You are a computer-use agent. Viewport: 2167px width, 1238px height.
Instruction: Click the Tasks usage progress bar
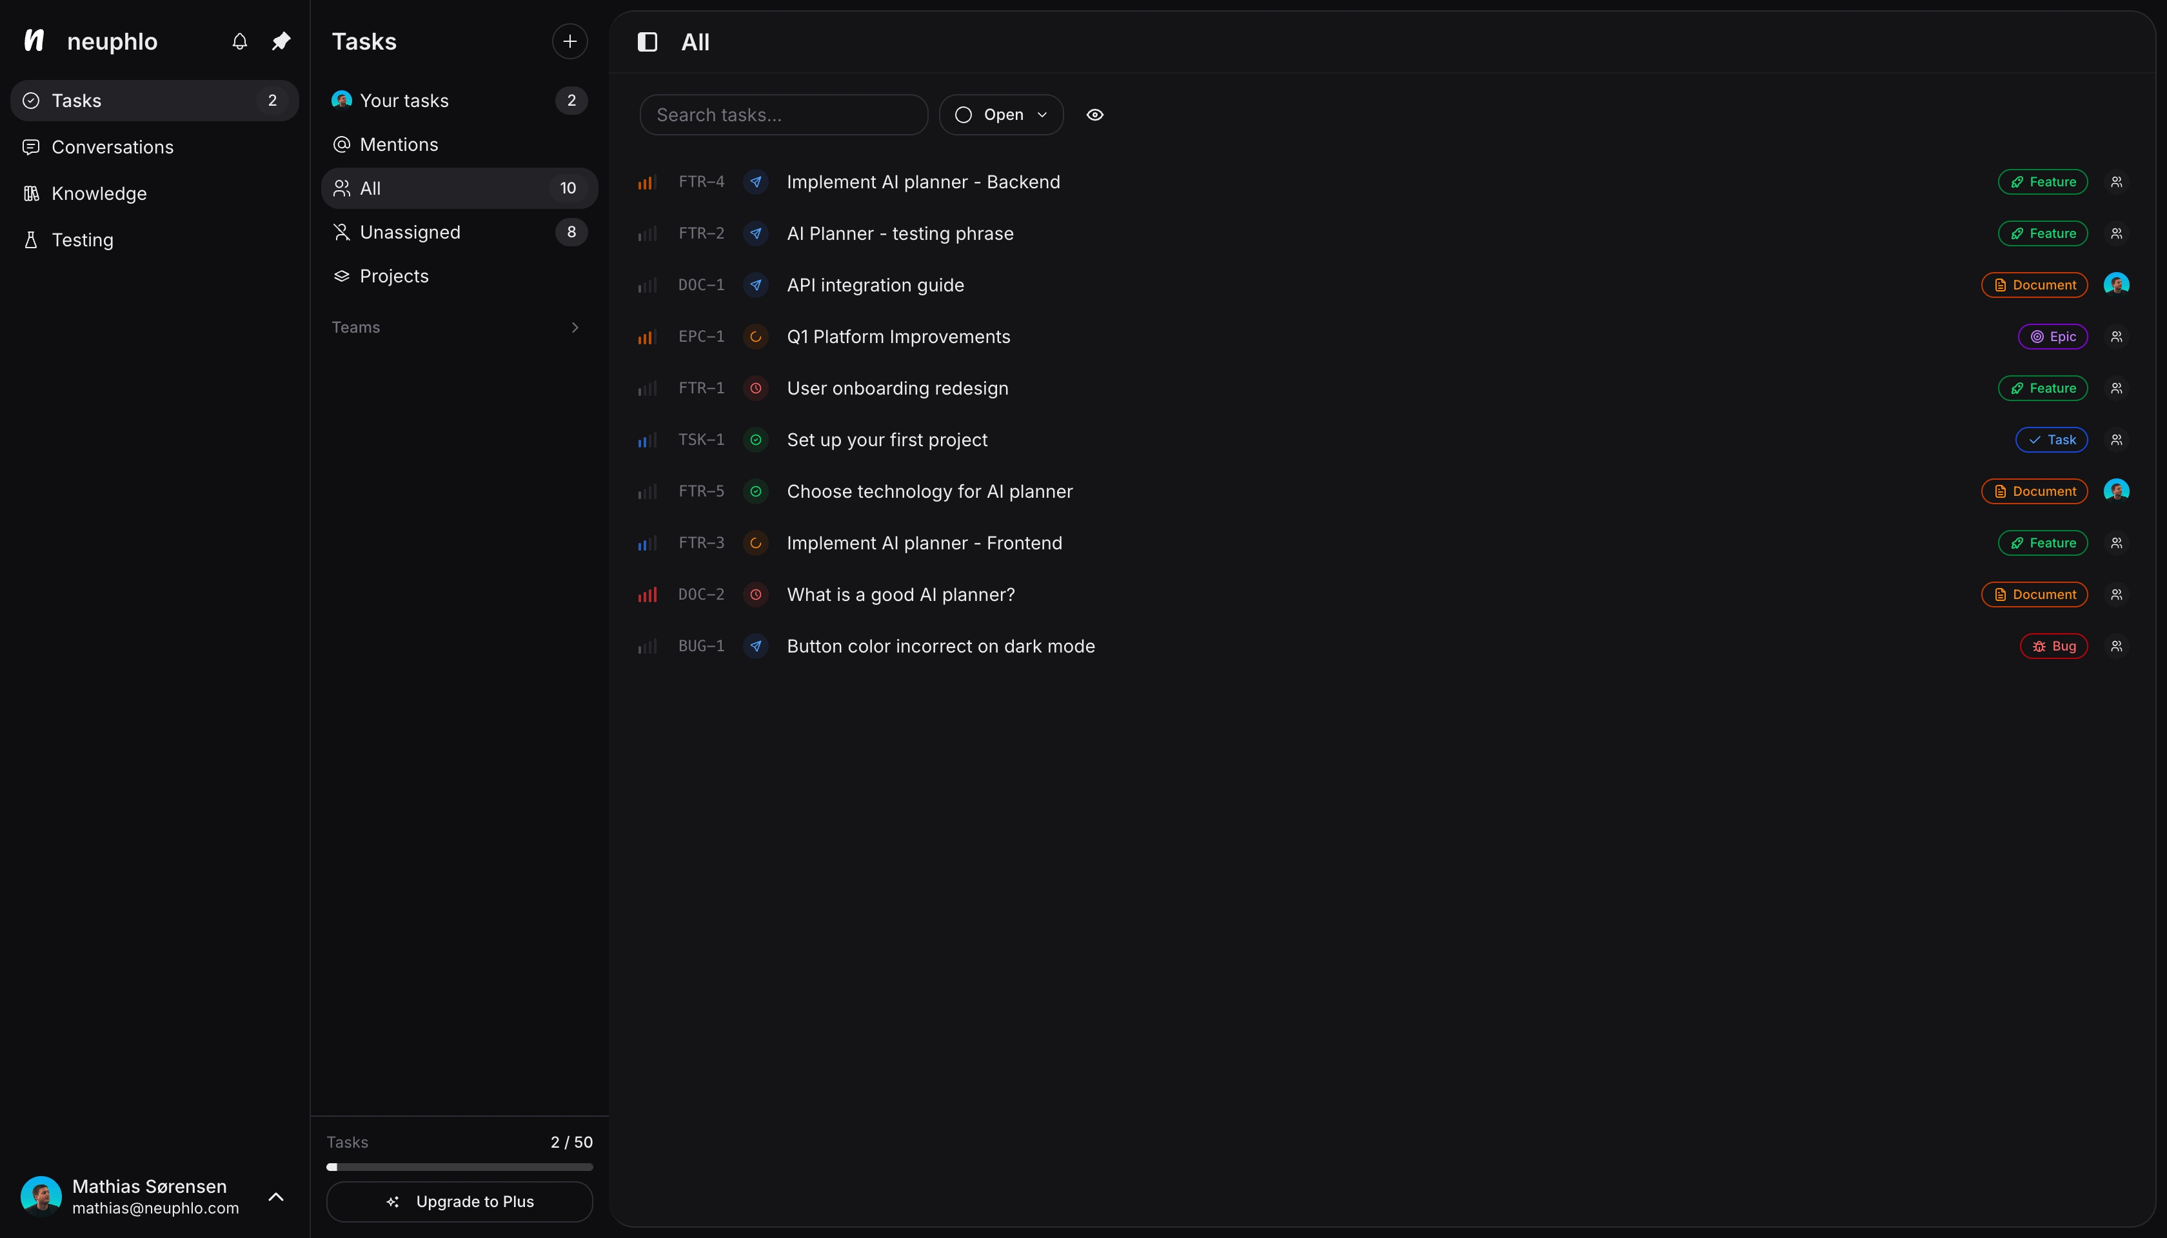459,1166
